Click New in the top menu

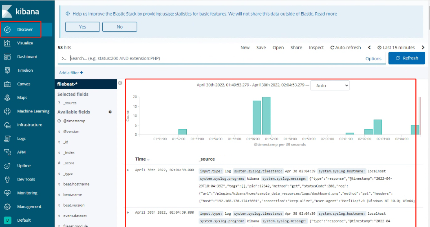pyautogui.click(x=245, y=47)
